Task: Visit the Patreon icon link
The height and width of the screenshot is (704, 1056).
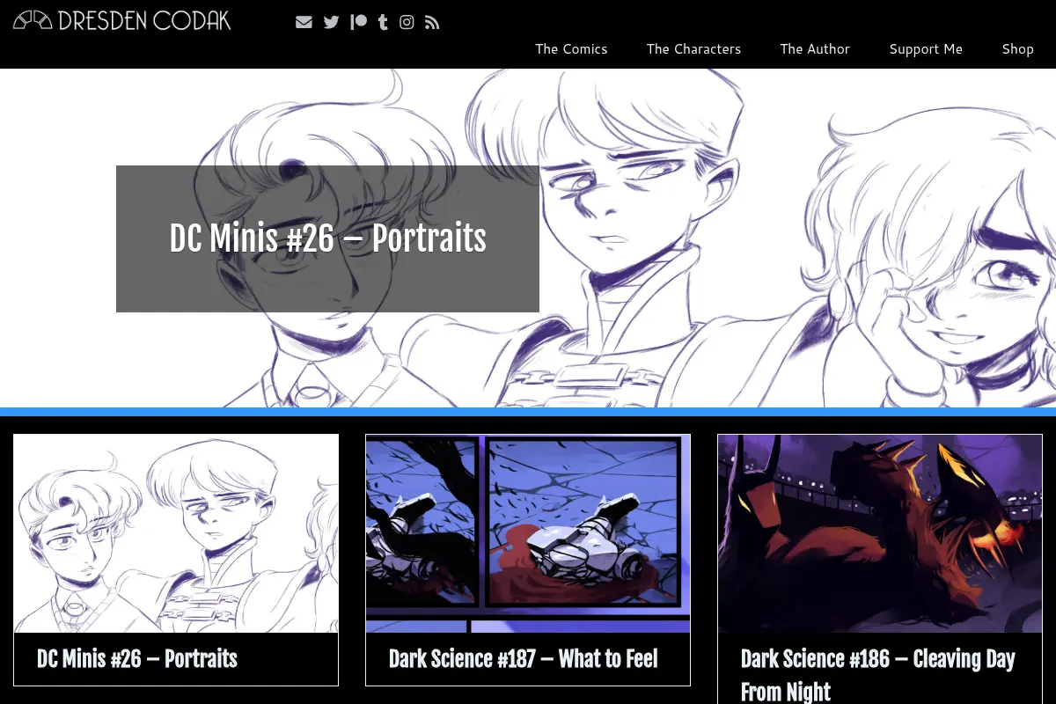Action: tap(358, 22)
